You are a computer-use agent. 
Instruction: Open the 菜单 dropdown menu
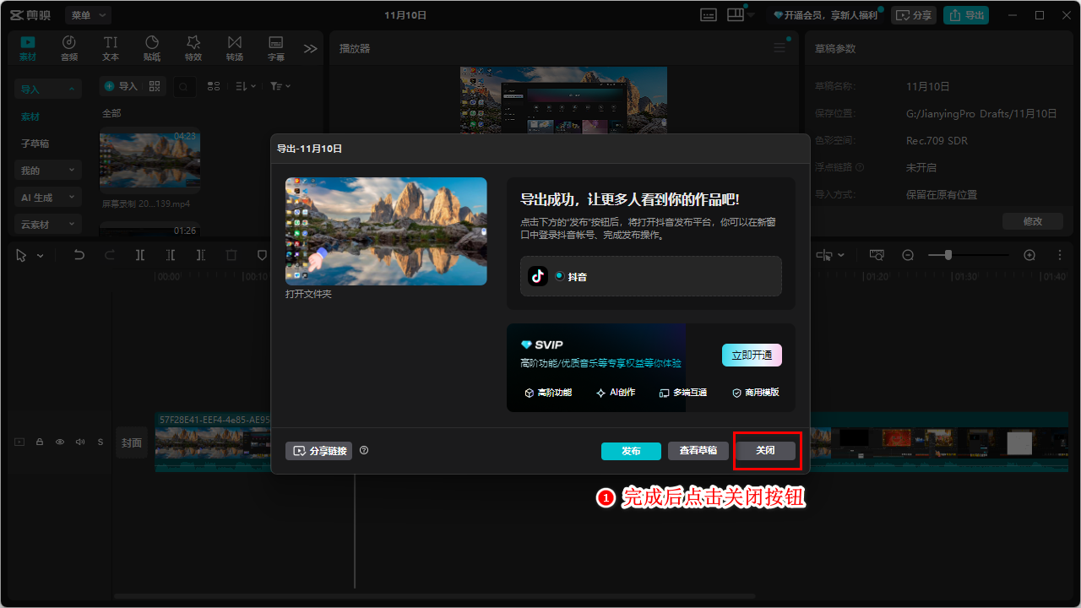pyautogui.click(x=88, y=15)
